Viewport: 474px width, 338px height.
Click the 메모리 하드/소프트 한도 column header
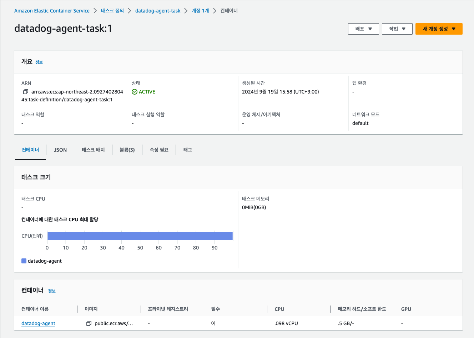pyautogui.click(x=362, y=309)
